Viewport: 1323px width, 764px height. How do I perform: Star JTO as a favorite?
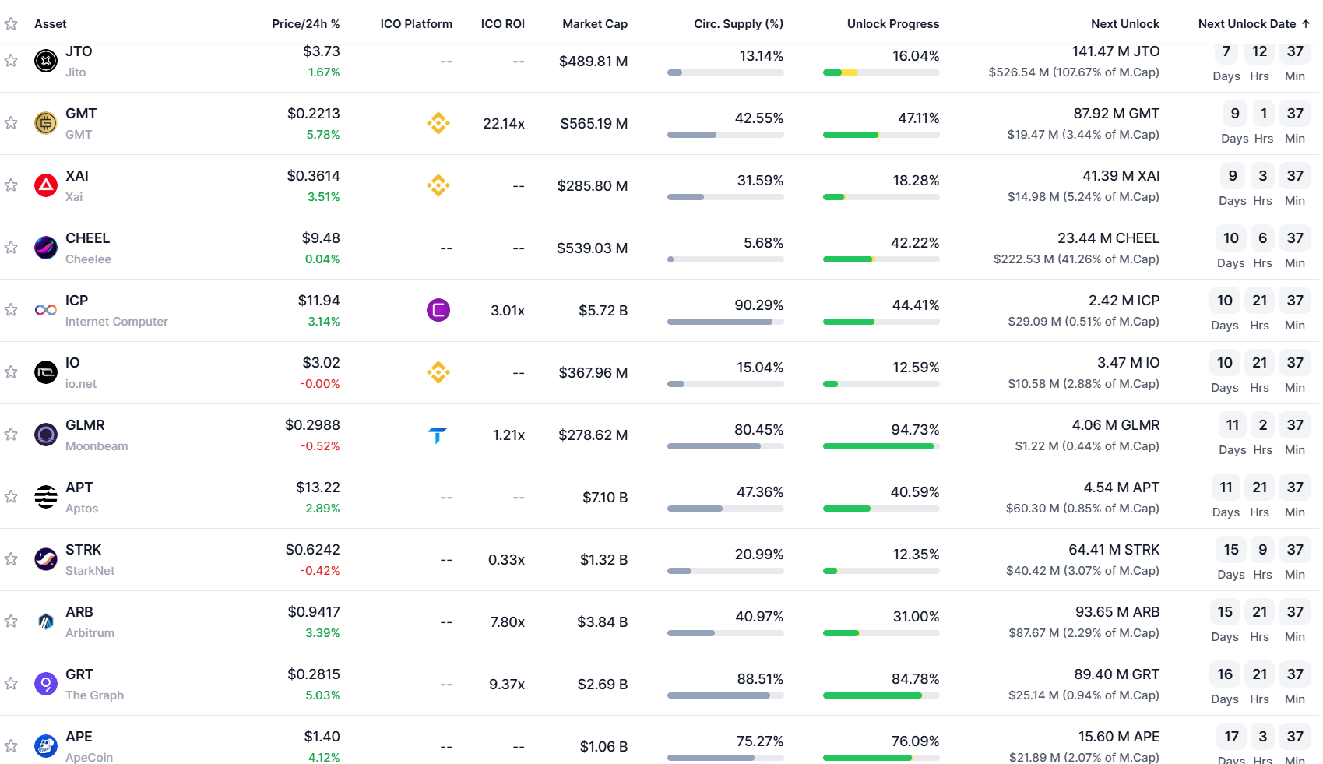(11, 60)
